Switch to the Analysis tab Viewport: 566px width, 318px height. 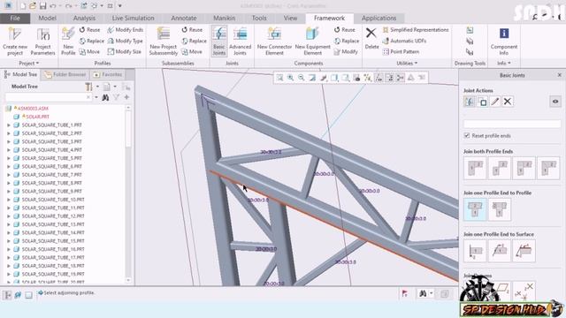(84, 18)
